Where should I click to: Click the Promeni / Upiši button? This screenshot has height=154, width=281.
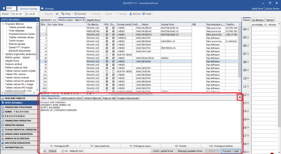[231, 151]
